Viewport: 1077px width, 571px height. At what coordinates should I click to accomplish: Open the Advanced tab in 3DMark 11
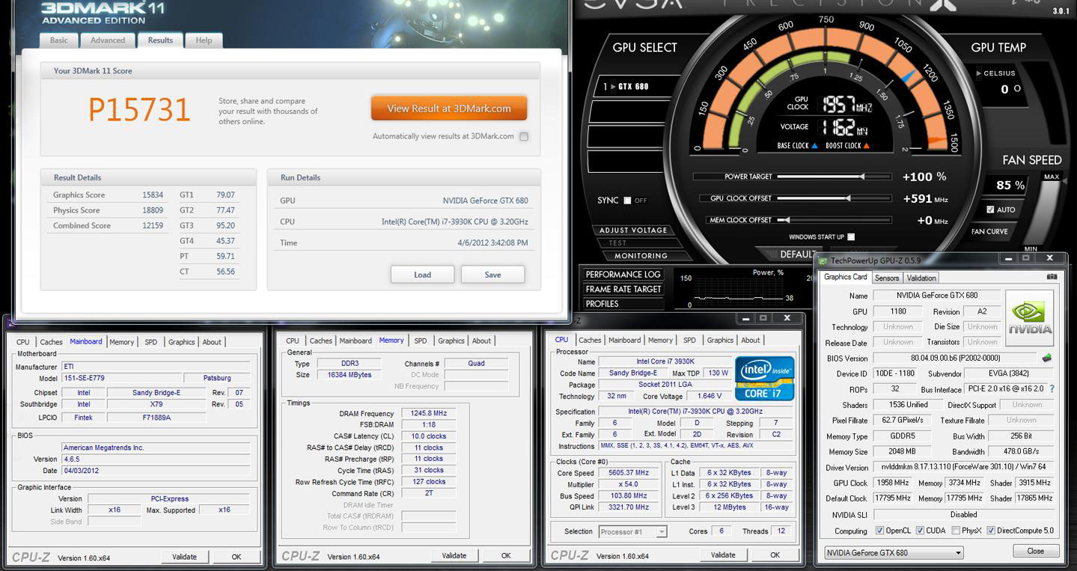click(108, 40)
